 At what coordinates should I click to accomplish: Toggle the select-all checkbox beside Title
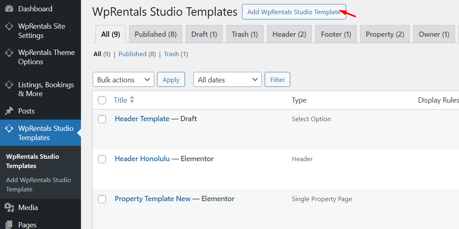point(102,100)
